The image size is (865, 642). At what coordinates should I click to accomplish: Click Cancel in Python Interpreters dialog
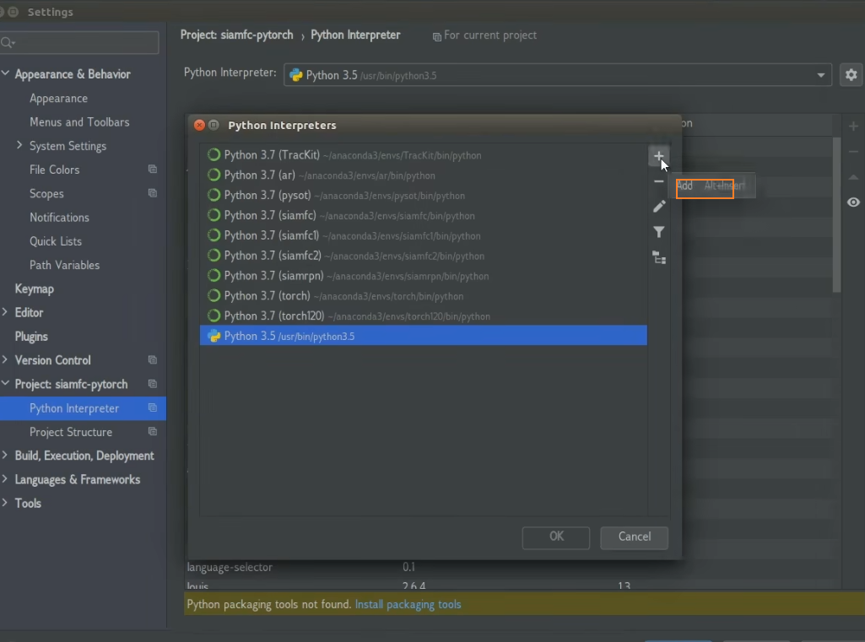[634, 537]
